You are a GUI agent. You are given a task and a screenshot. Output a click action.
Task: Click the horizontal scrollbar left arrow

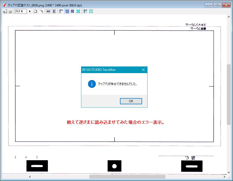click(x=30, y=177)
